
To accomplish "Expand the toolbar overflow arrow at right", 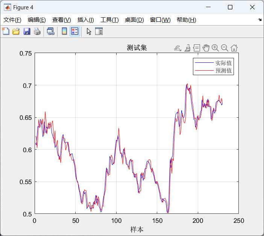I will point(260,20).
